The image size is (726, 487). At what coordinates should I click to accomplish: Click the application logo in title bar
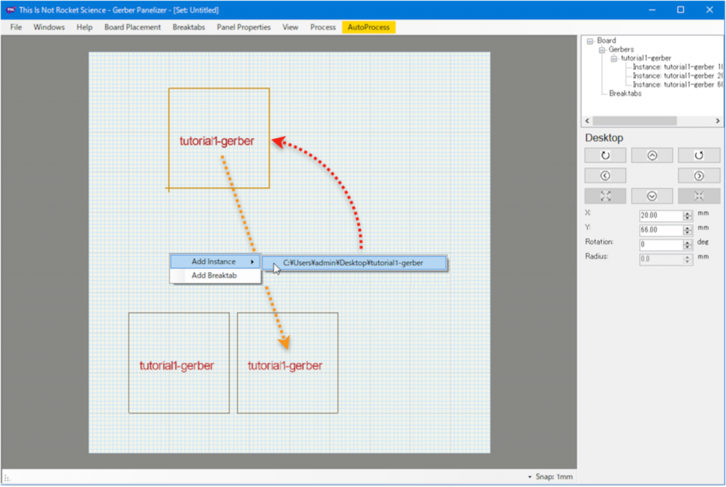(x=11, y=10)
